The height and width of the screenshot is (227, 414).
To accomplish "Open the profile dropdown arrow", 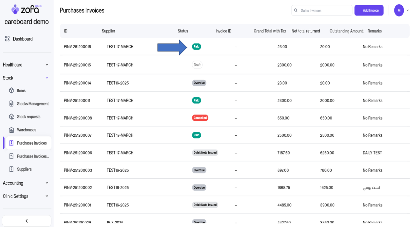I will [x=408, y=11].
